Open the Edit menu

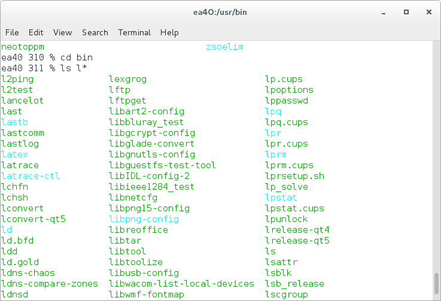[36, 33]
